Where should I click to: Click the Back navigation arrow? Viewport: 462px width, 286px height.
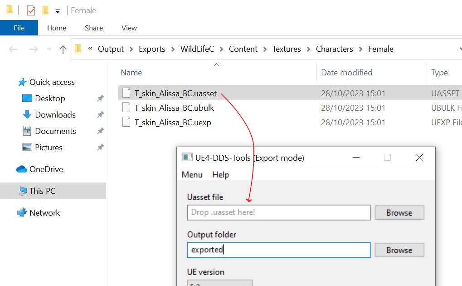(x=13, y=49)
